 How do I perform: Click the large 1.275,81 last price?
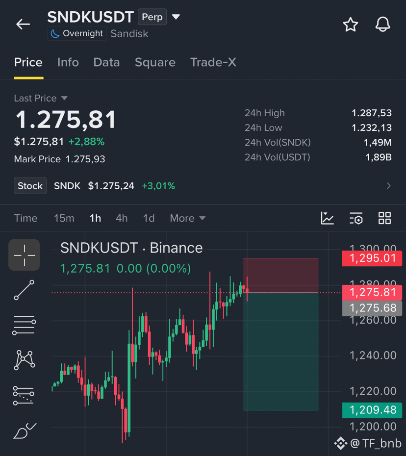click(x=66, y=120)
